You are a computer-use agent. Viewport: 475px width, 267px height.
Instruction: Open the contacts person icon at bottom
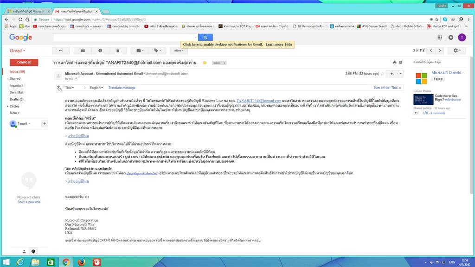24,251
